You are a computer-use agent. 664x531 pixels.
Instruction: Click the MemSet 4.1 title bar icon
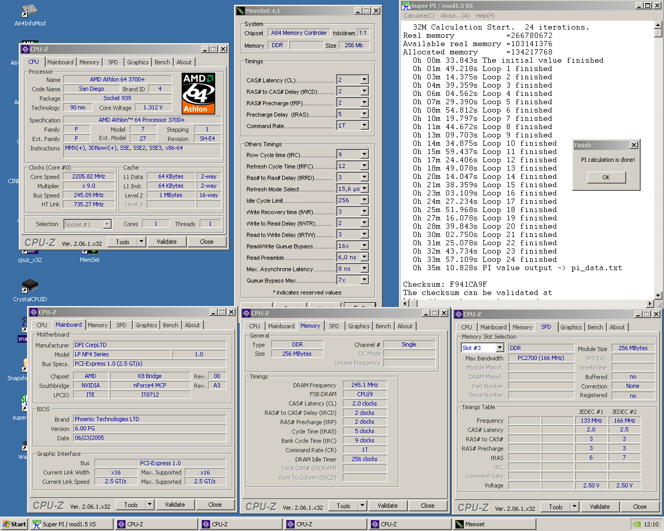pos(240,10)
